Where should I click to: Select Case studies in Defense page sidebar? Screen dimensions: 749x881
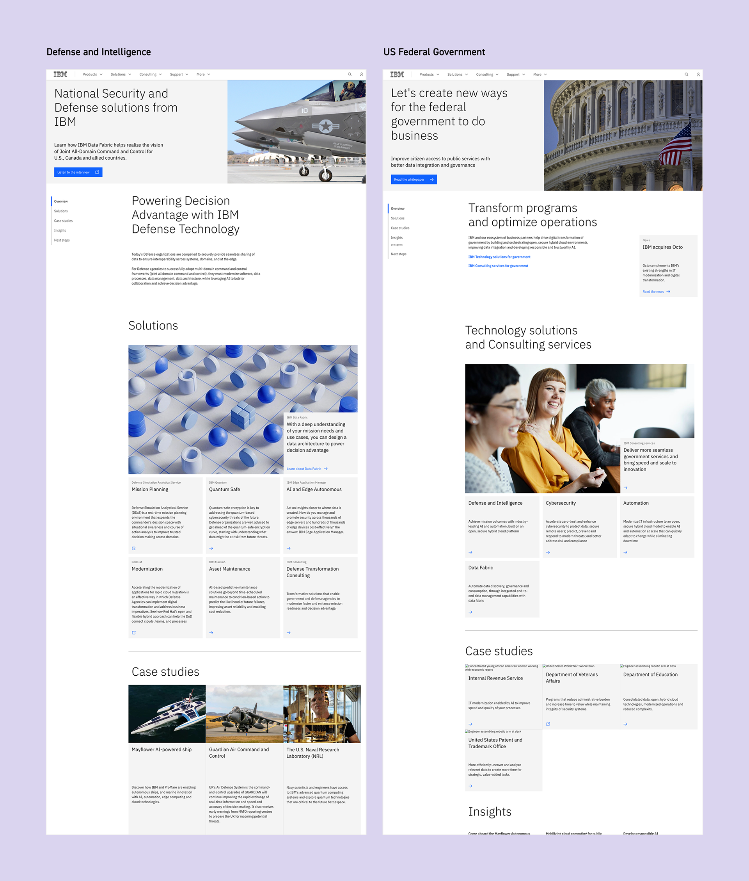(x=63, y=221)
